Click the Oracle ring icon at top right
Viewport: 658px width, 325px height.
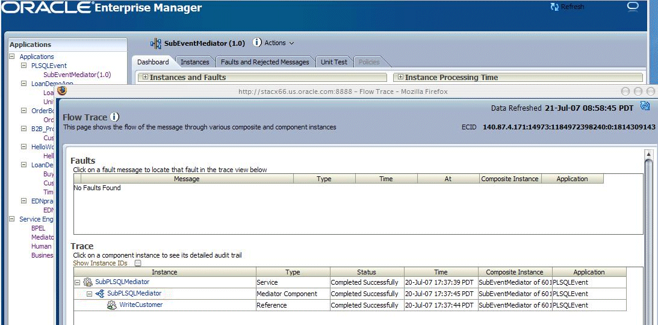632,7
